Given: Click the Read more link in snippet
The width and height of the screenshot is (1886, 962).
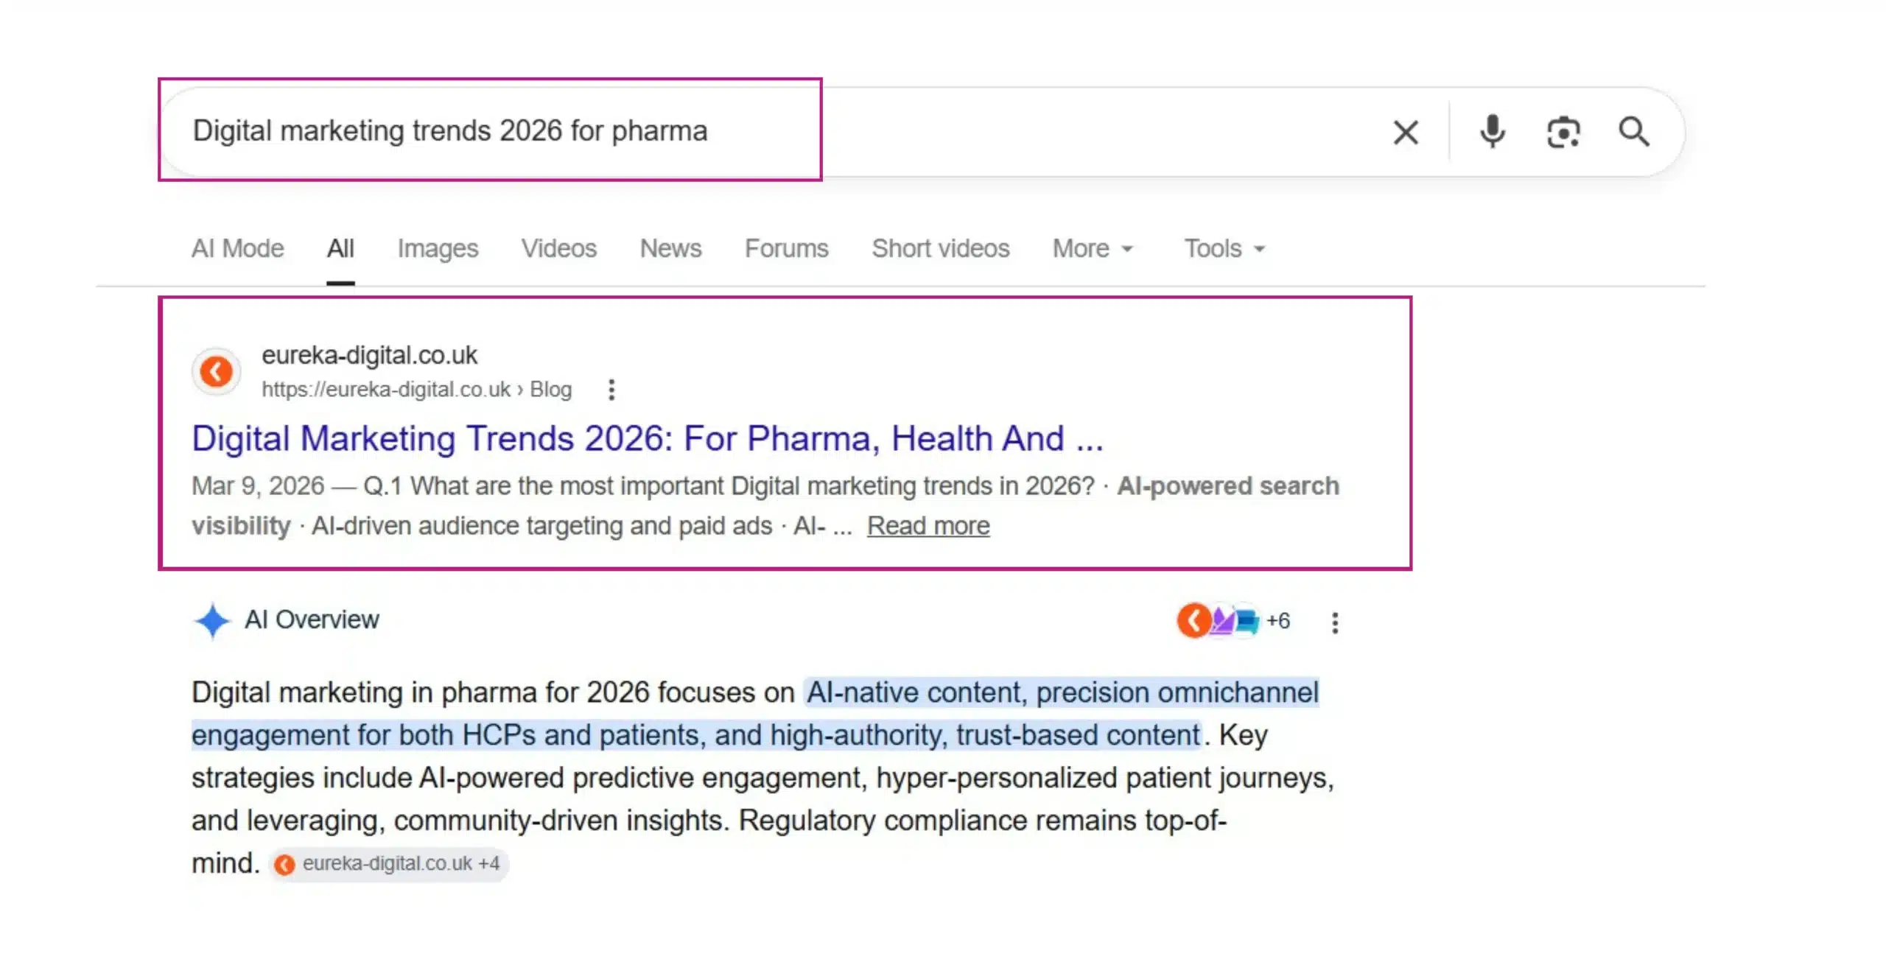Looking at the screenshot, I should [928, 526].
